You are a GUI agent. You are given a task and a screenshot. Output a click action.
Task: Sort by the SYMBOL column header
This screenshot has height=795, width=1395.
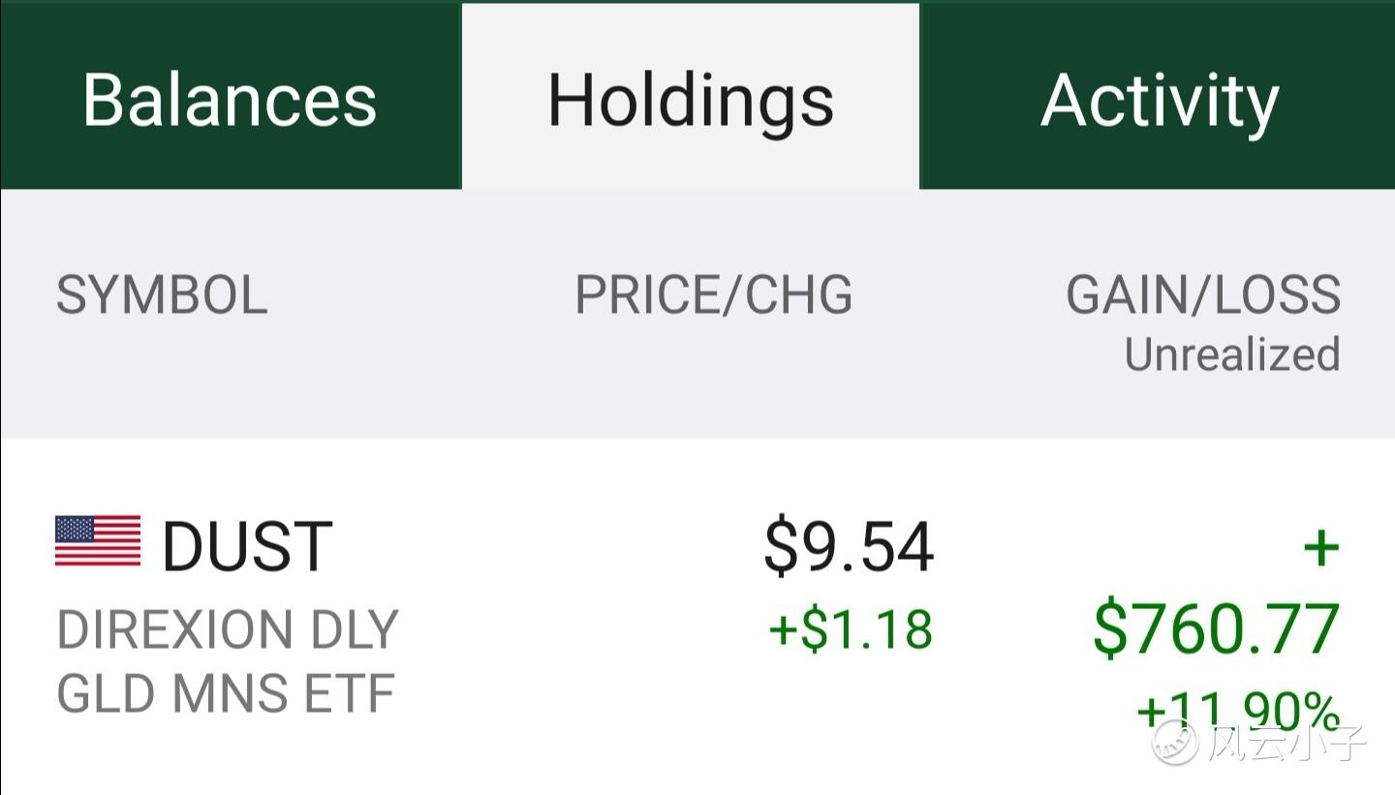click(162, 295)
